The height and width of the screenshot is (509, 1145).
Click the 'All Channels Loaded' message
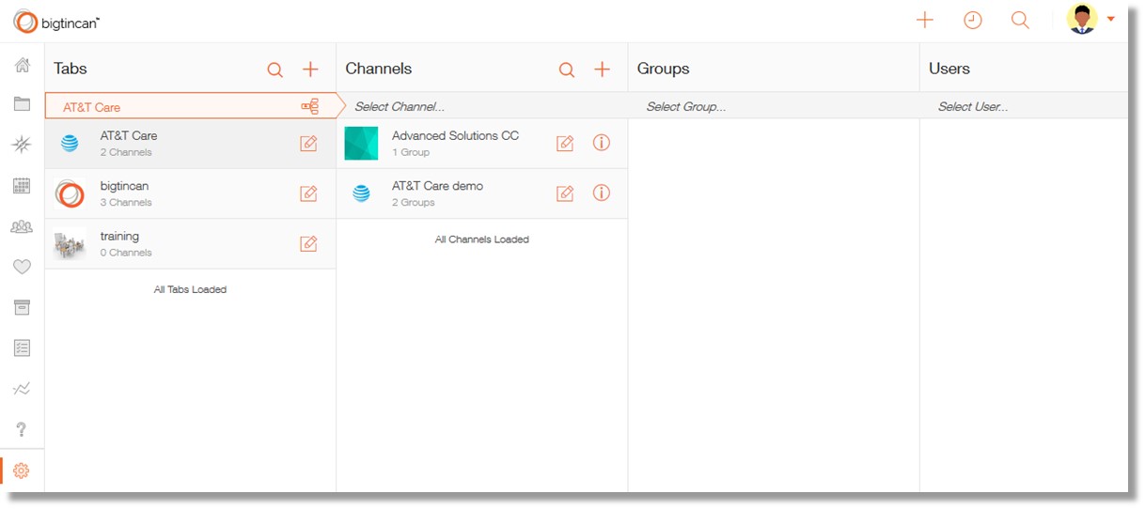[481, 239]
